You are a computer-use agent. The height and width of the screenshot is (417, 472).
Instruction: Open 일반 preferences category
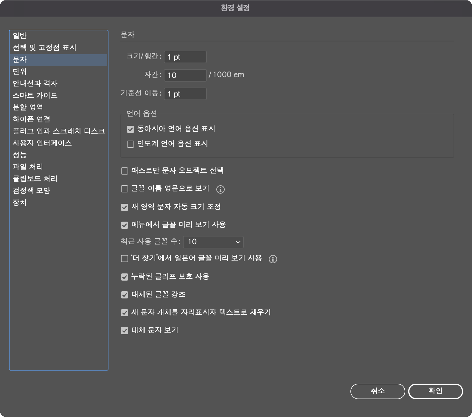click(59, 36)
